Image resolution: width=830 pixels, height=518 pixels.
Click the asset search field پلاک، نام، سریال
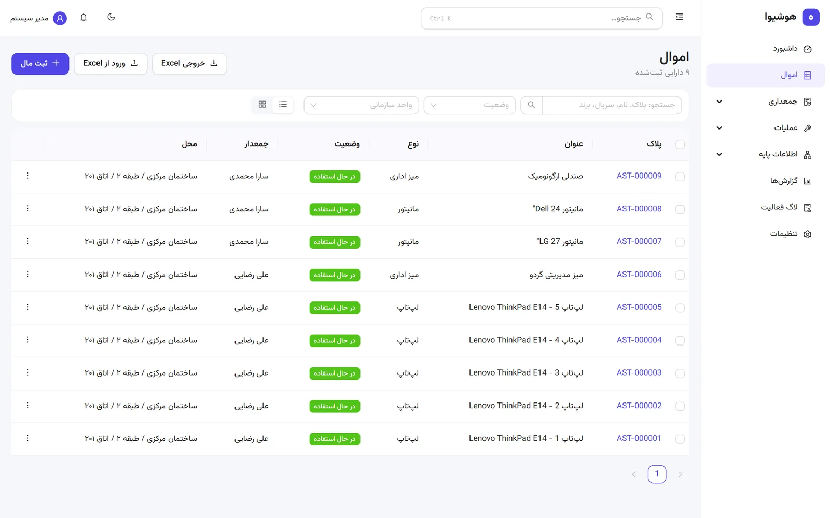[x=612, y=105]
